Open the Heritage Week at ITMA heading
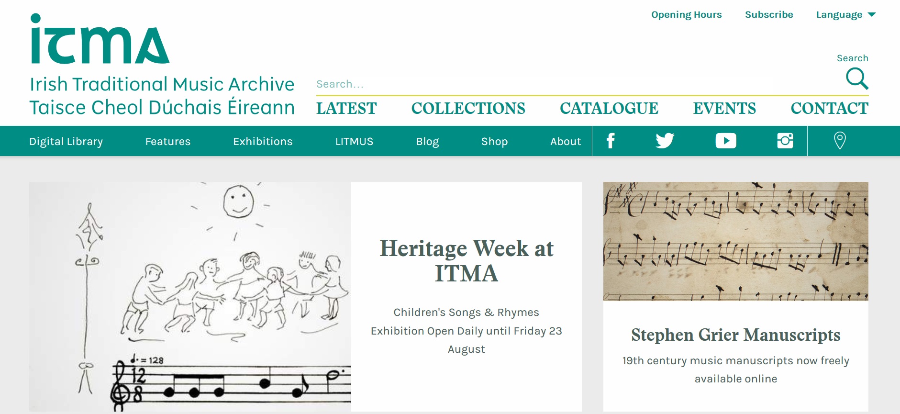900x414 pixels. 467,261
